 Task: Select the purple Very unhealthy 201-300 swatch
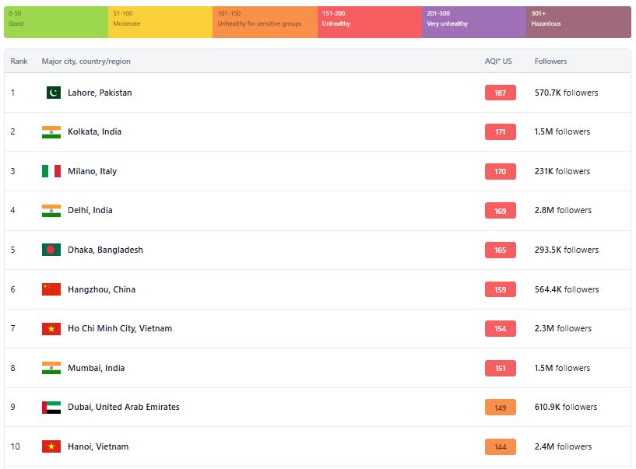[x=473, y=22]
